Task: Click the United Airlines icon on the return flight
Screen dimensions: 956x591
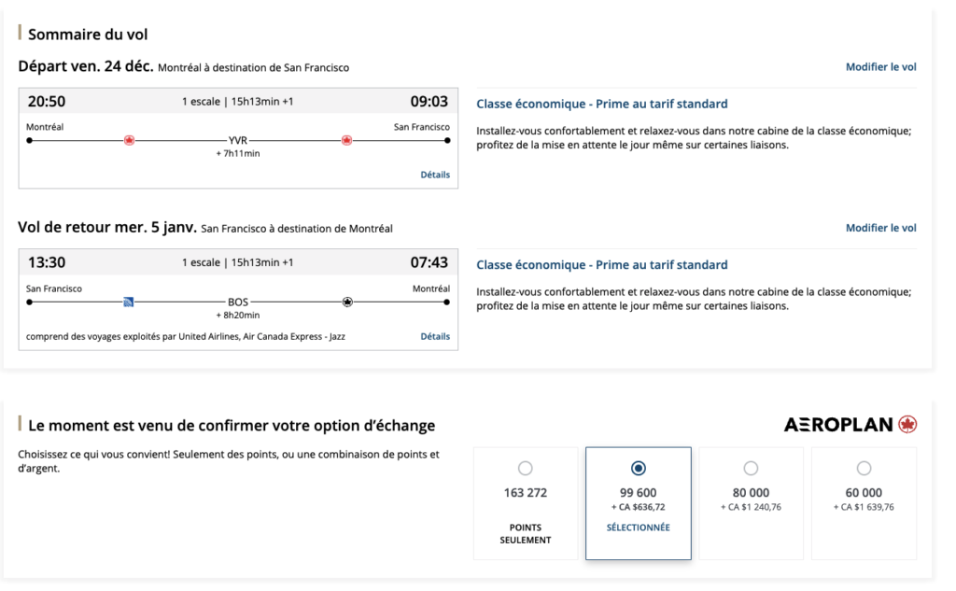Action: 129,302
